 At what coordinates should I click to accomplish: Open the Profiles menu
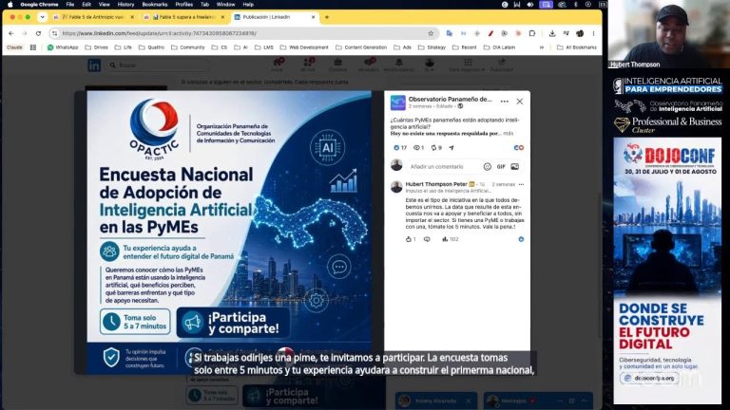click(x=183, y=4)
